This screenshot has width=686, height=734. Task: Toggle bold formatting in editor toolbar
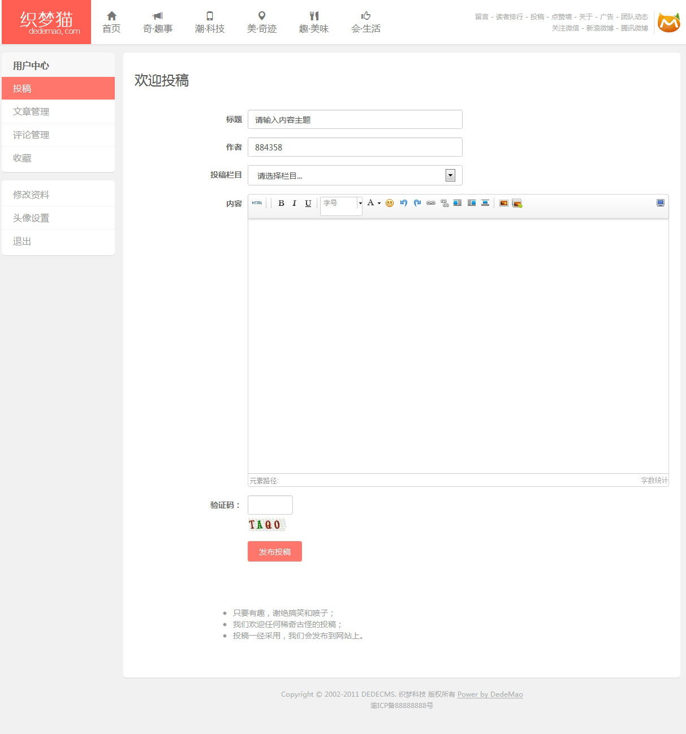pos(281,203)
